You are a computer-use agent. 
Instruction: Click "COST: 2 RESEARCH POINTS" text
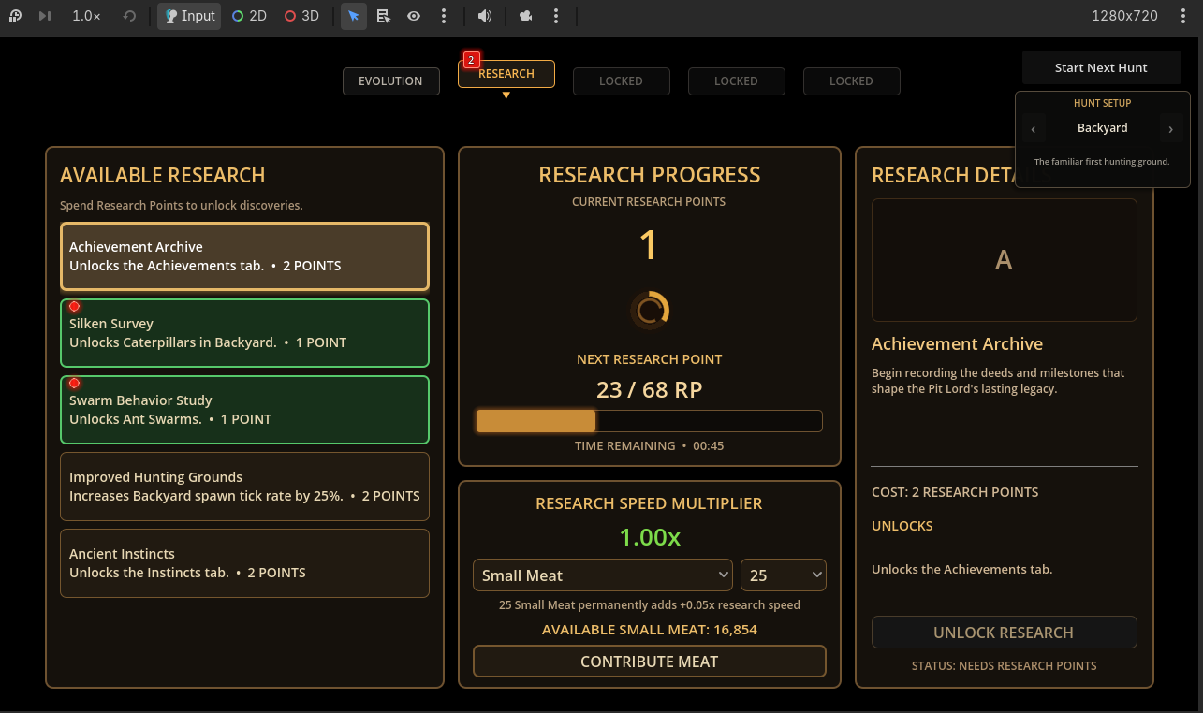(955, 492)
